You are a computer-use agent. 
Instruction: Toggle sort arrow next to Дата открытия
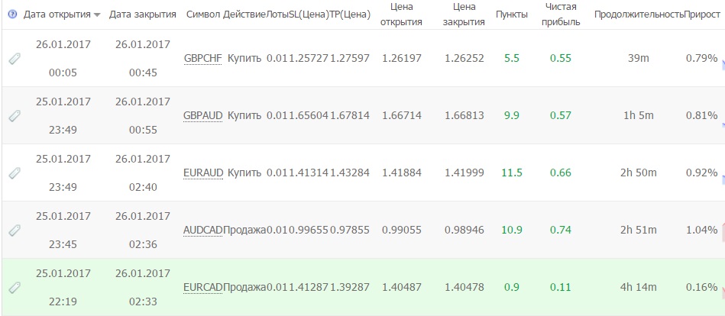[x=96, y=15]
